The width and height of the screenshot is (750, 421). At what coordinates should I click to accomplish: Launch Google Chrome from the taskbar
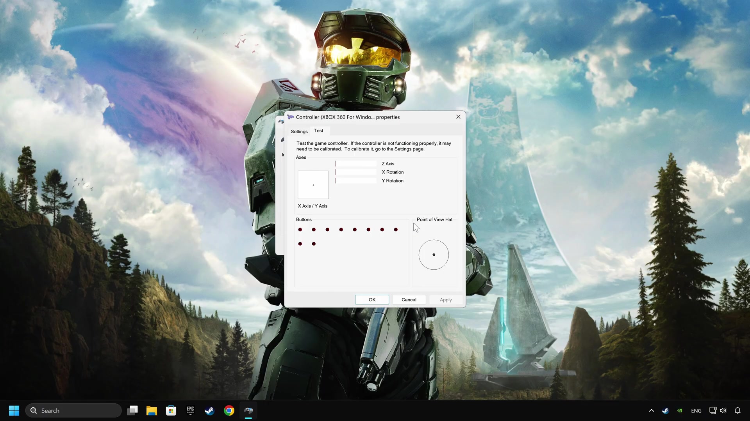coord(229,410)
